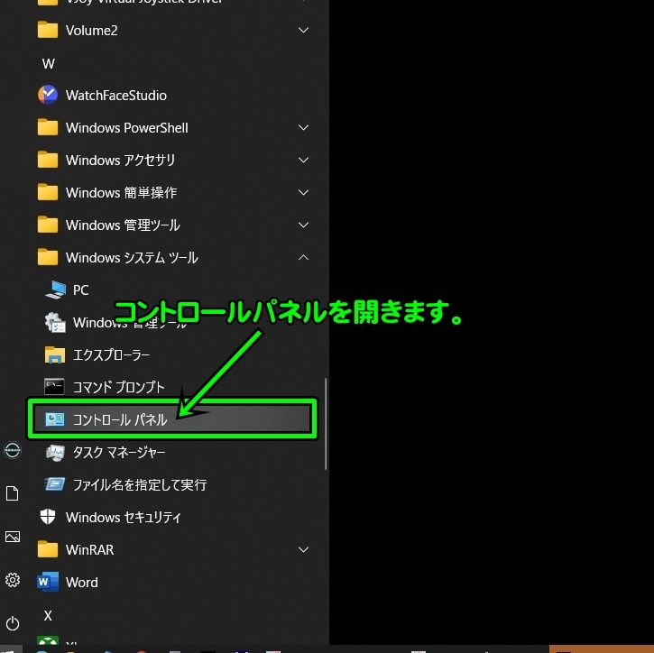
Task: Open Settings gear in Start sidebar
Action: 13,580
